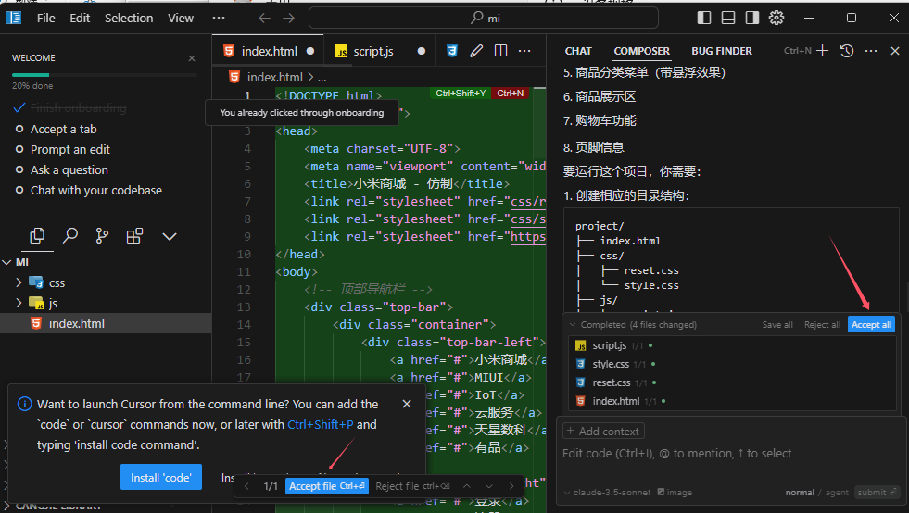Click the Add context button
The height and width of the screenshot is (513, 909).
pos(603,431)
